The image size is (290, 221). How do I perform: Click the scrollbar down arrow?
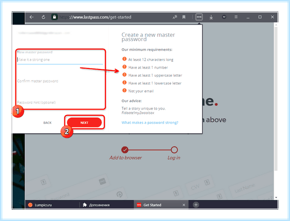point(276,197)
